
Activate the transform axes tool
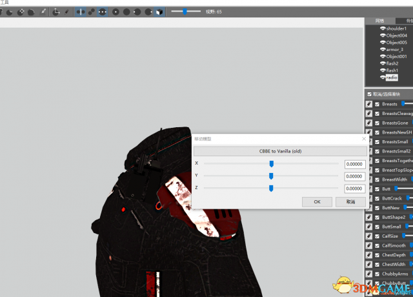56,12
